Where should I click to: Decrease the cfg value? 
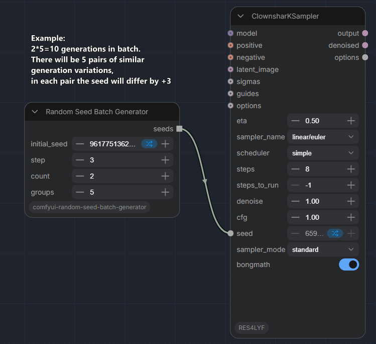coord(295,217)
